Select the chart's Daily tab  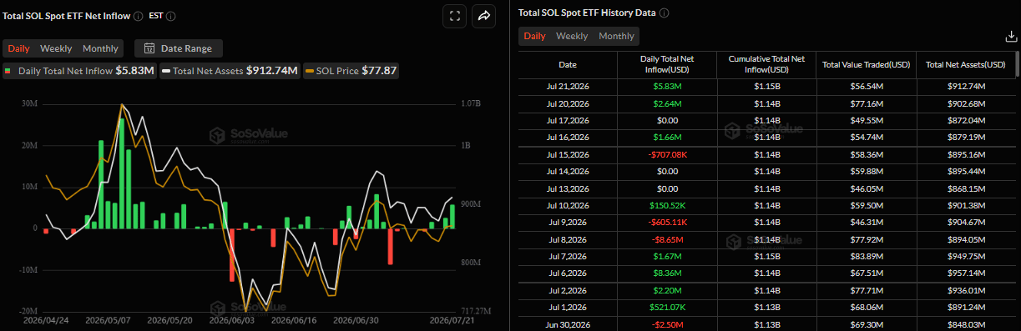tap(18, 48)
